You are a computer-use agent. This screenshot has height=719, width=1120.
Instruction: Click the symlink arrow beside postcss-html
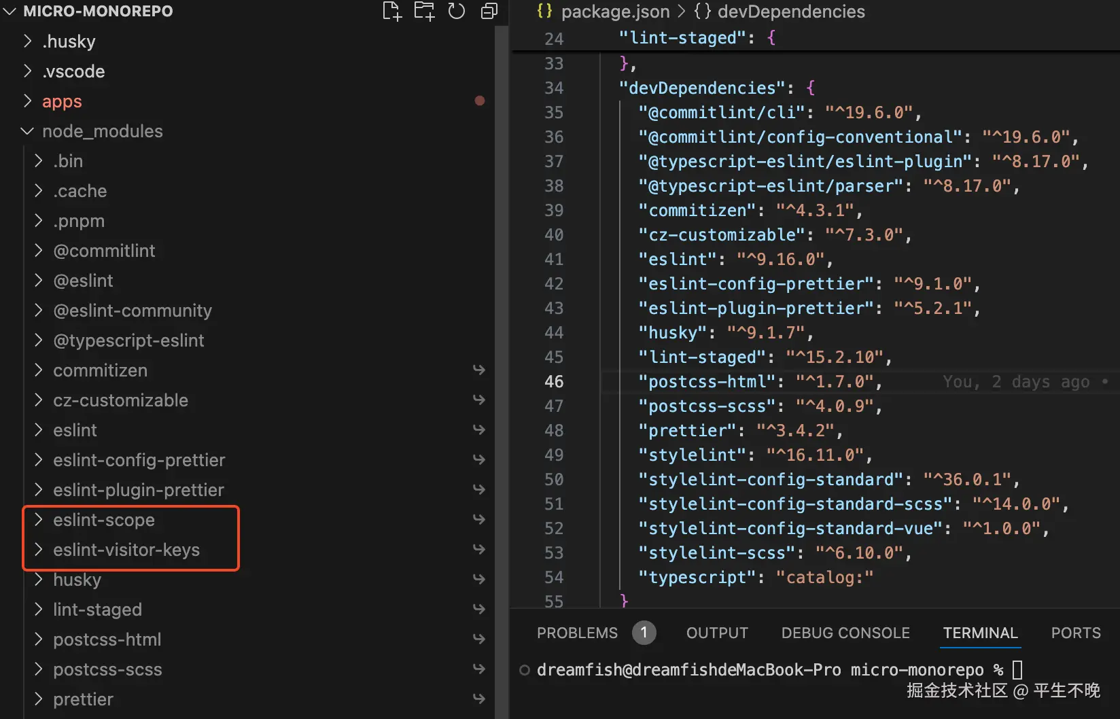tap(479, 639)
